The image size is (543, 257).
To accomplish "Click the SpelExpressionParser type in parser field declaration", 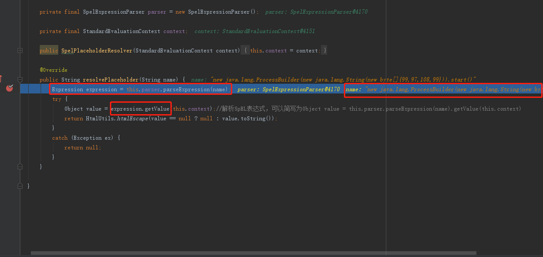I will tap(113, 12).
